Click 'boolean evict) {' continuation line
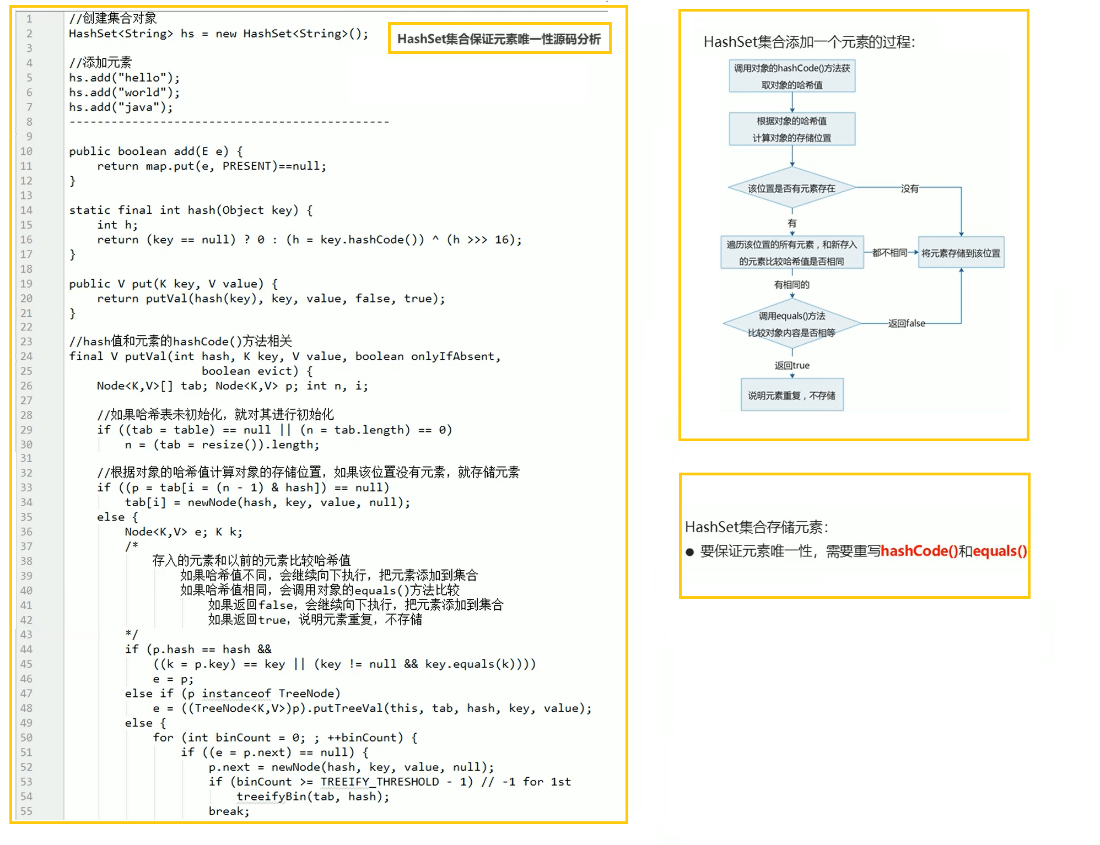 (257, 371)
